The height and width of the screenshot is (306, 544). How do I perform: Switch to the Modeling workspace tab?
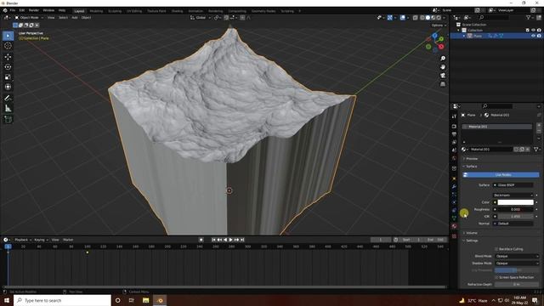[96, 11]
